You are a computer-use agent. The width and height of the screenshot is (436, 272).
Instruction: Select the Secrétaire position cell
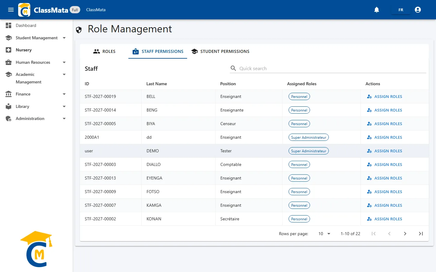[249, 219]
